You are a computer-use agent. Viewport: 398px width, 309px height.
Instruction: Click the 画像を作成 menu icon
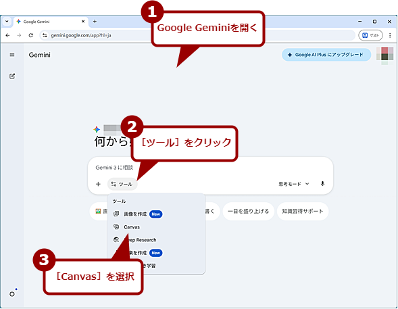(116, 214)
